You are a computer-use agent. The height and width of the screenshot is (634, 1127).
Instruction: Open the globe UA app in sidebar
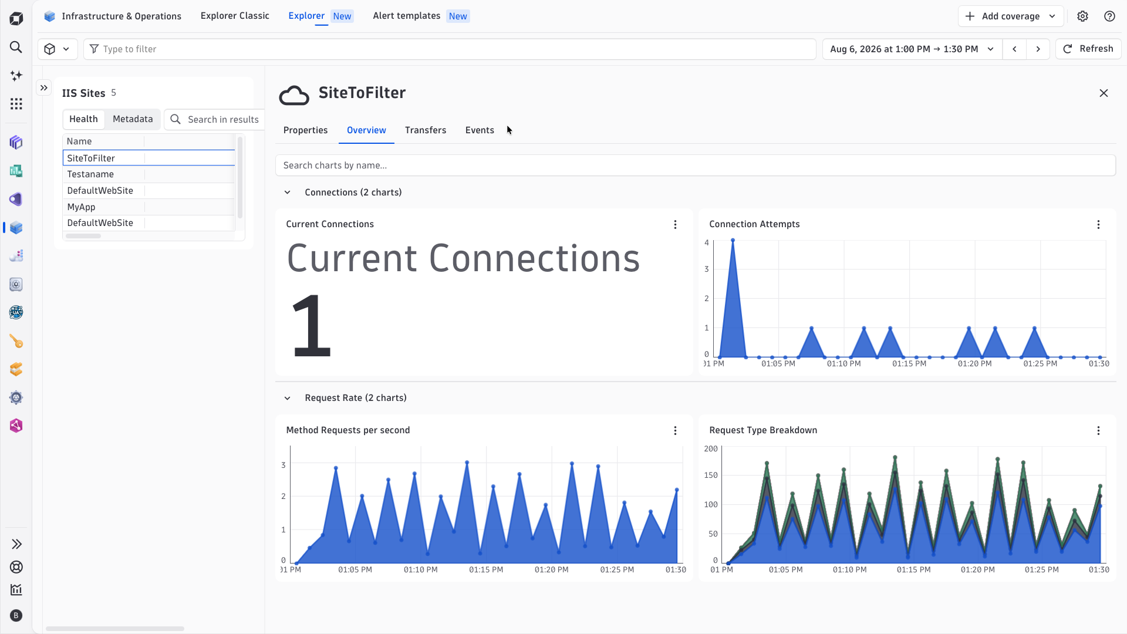coord(16,312)
